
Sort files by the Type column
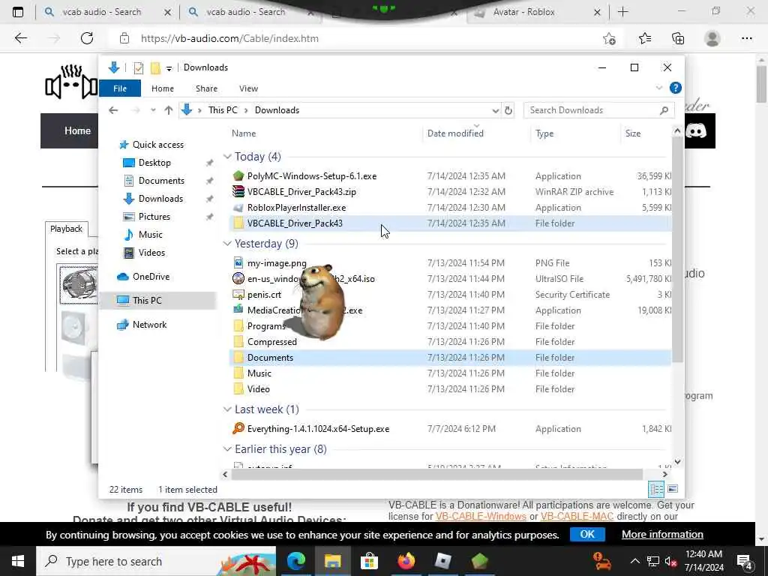(544, 133)
